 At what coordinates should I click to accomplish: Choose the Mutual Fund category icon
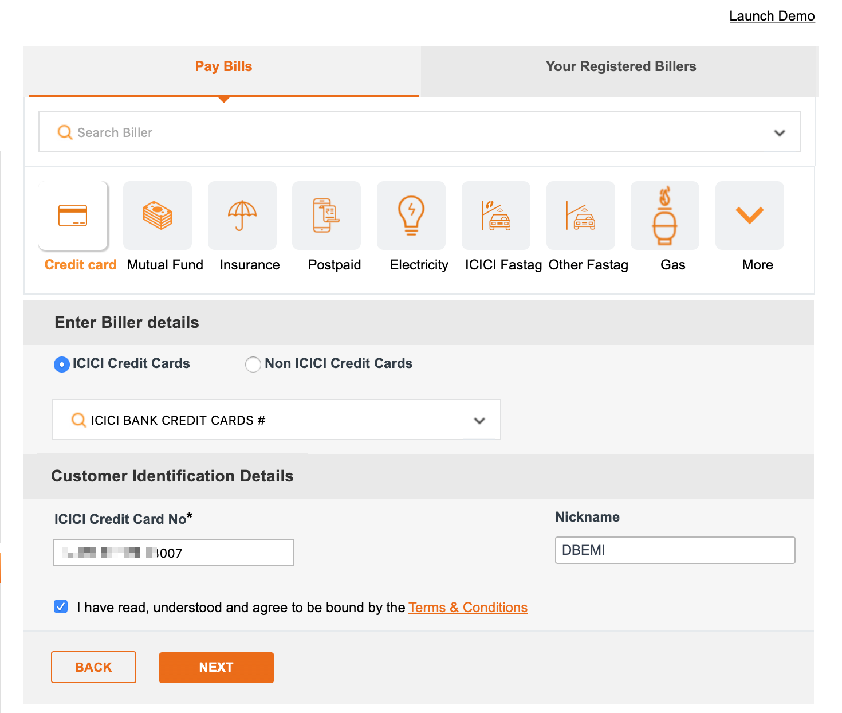[158, 216]
